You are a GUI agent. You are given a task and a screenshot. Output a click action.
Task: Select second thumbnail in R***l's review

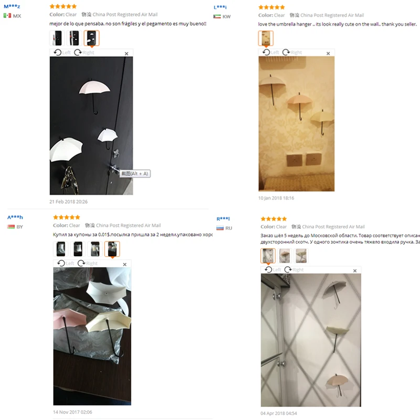[x=285, y=256]
